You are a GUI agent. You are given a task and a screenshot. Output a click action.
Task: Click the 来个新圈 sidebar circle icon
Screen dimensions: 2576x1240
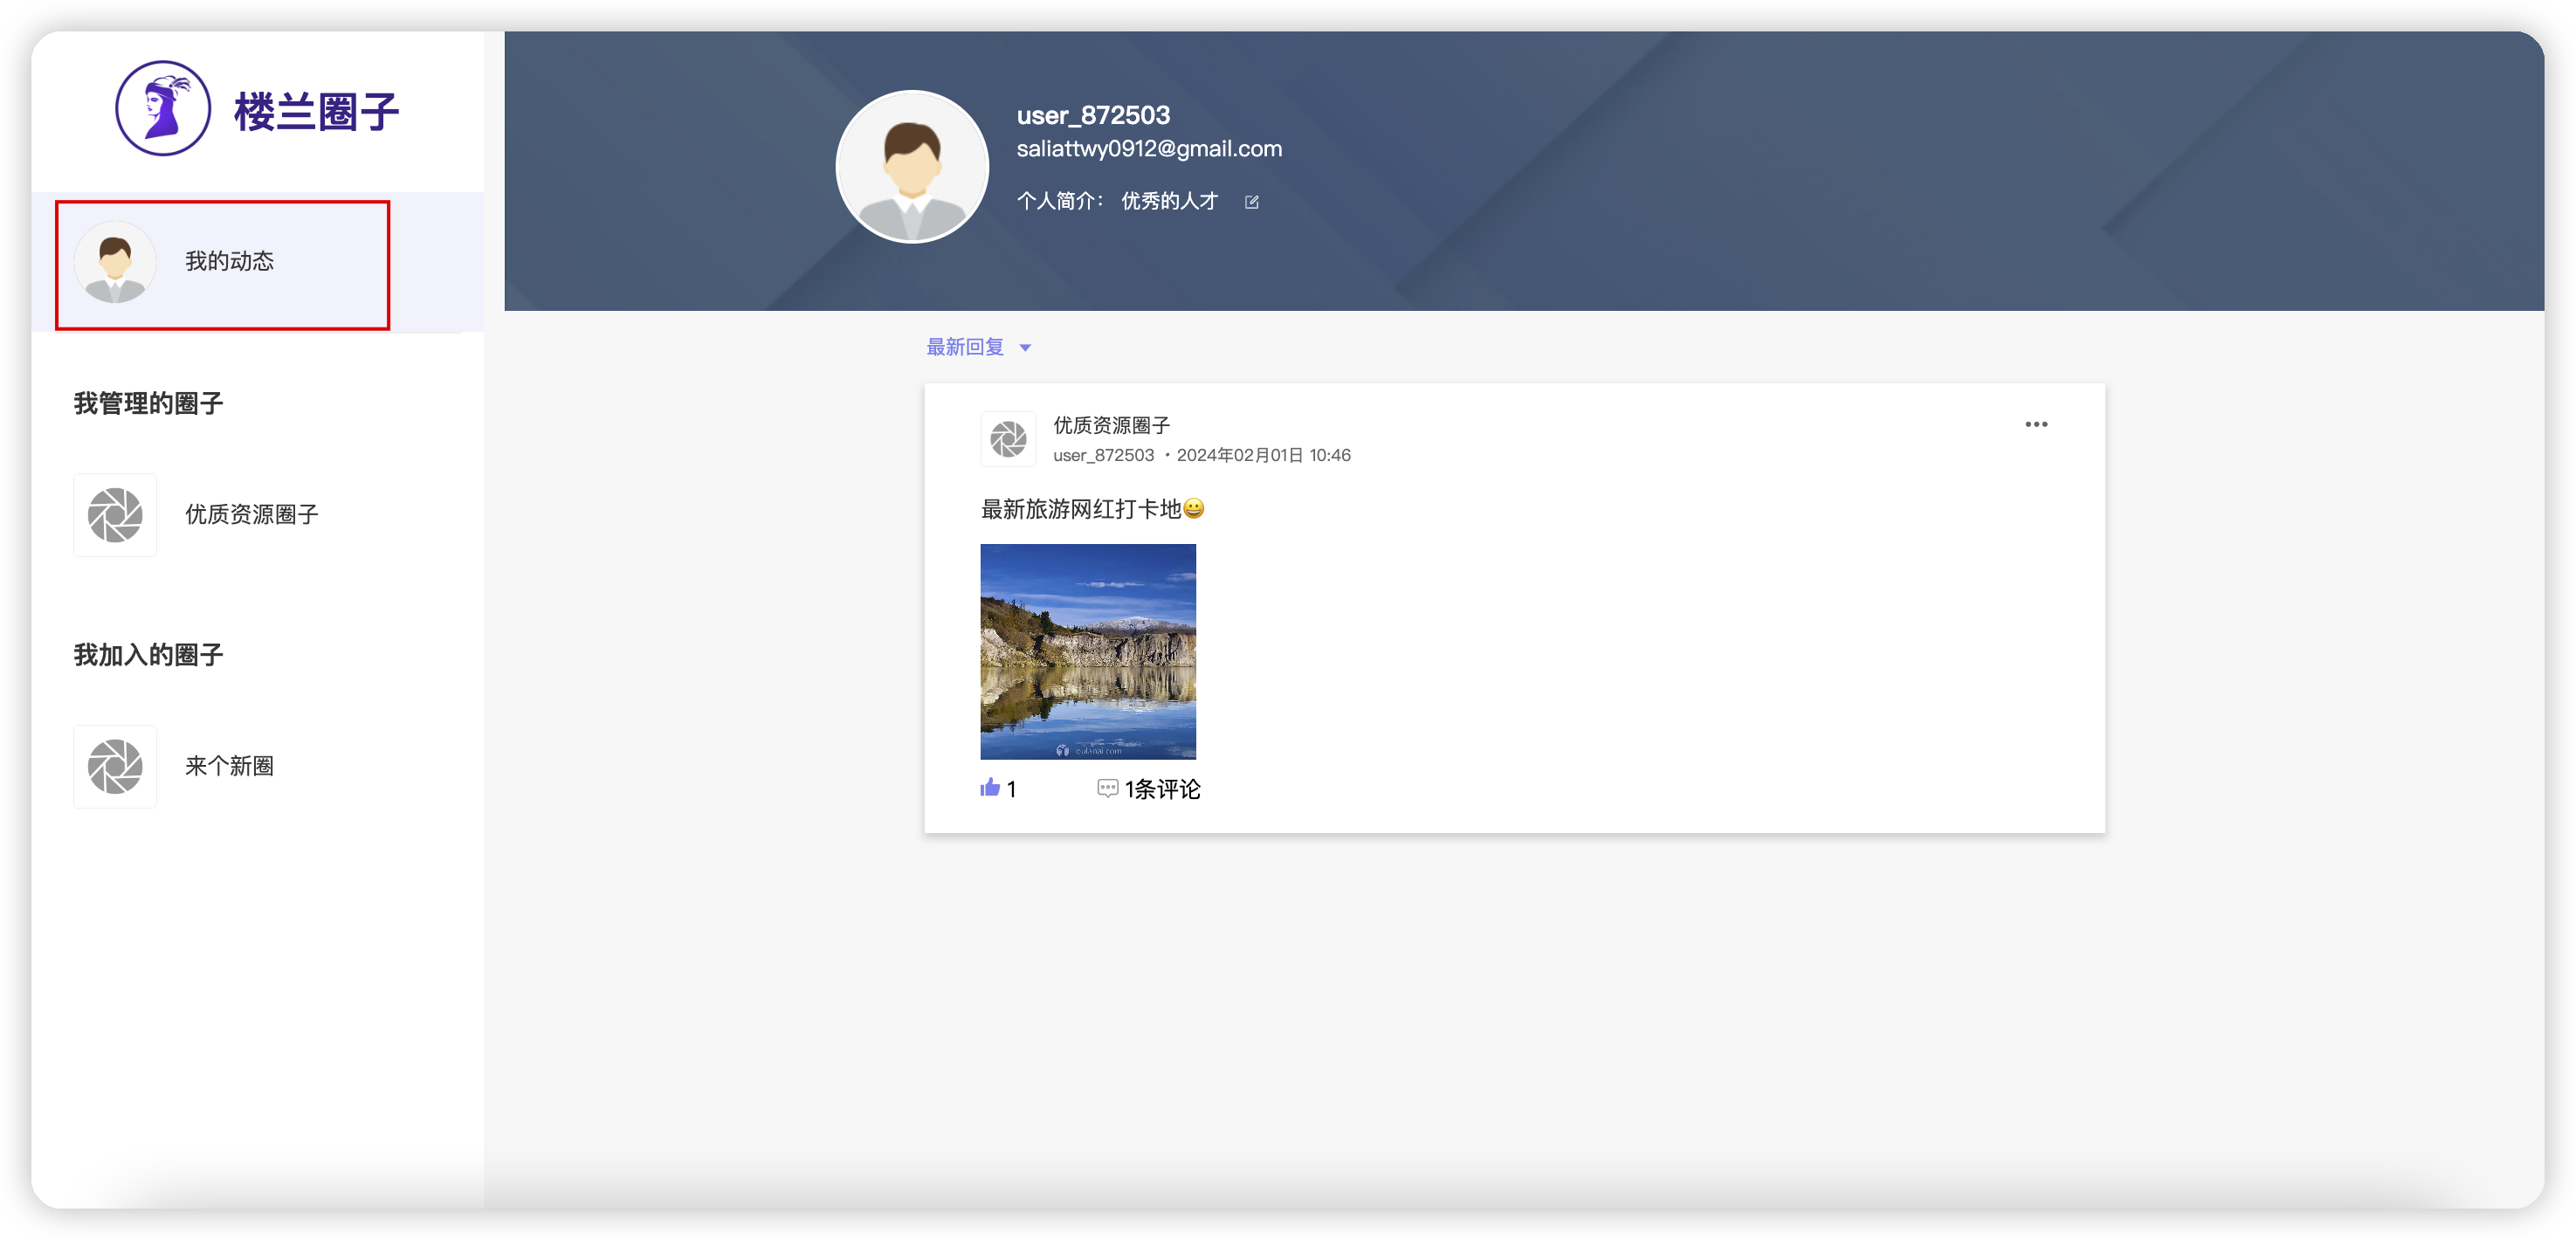[115, 766]
